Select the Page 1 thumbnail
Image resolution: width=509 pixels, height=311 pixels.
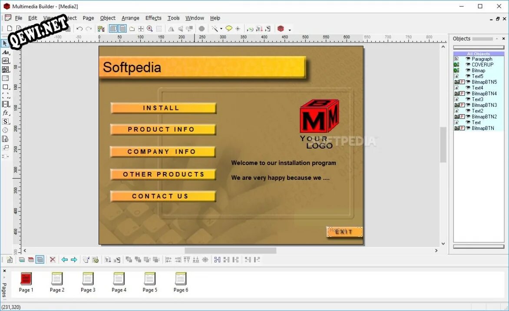pyautogui.click(x=26, y=282)
